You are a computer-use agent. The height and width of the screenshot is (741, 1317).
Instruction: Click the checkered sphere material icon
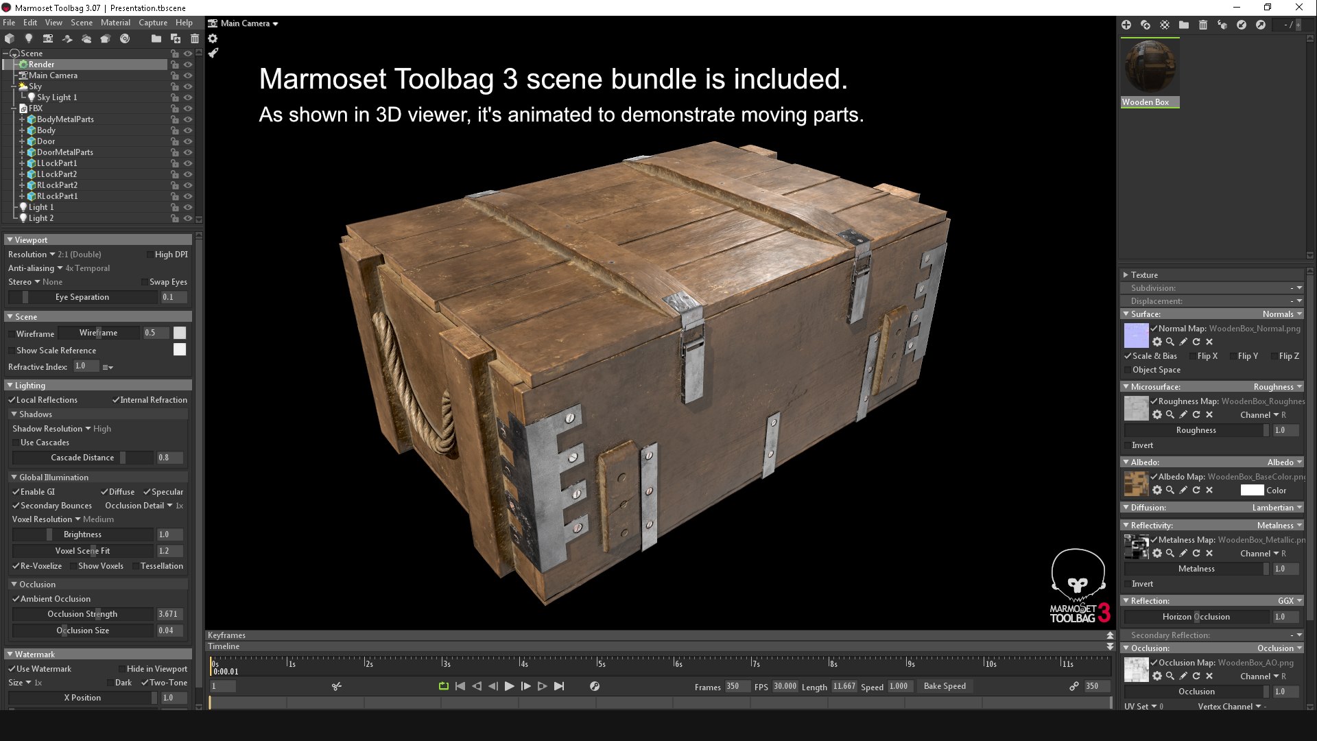(1165, 25)
